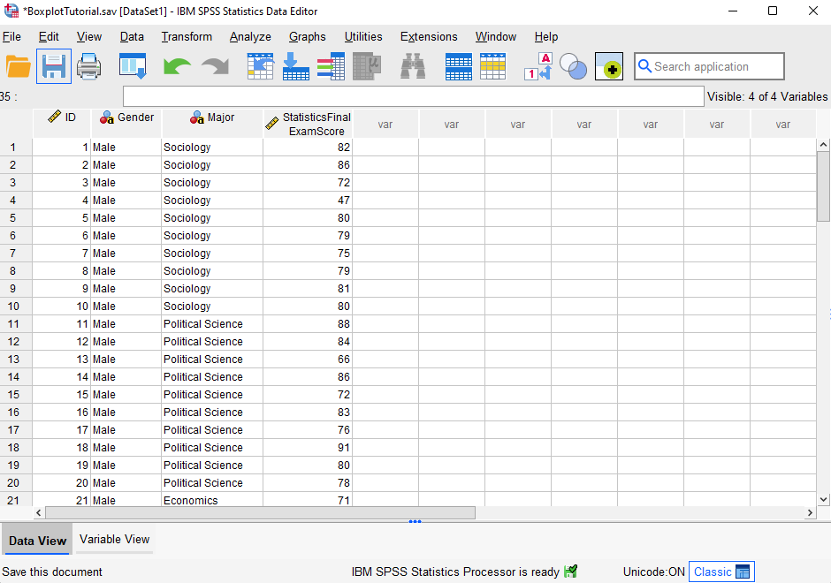Toggle the Show All Variables icon
Image resolution: width=831 pixels, height=583 pixels.
point(608,66)
